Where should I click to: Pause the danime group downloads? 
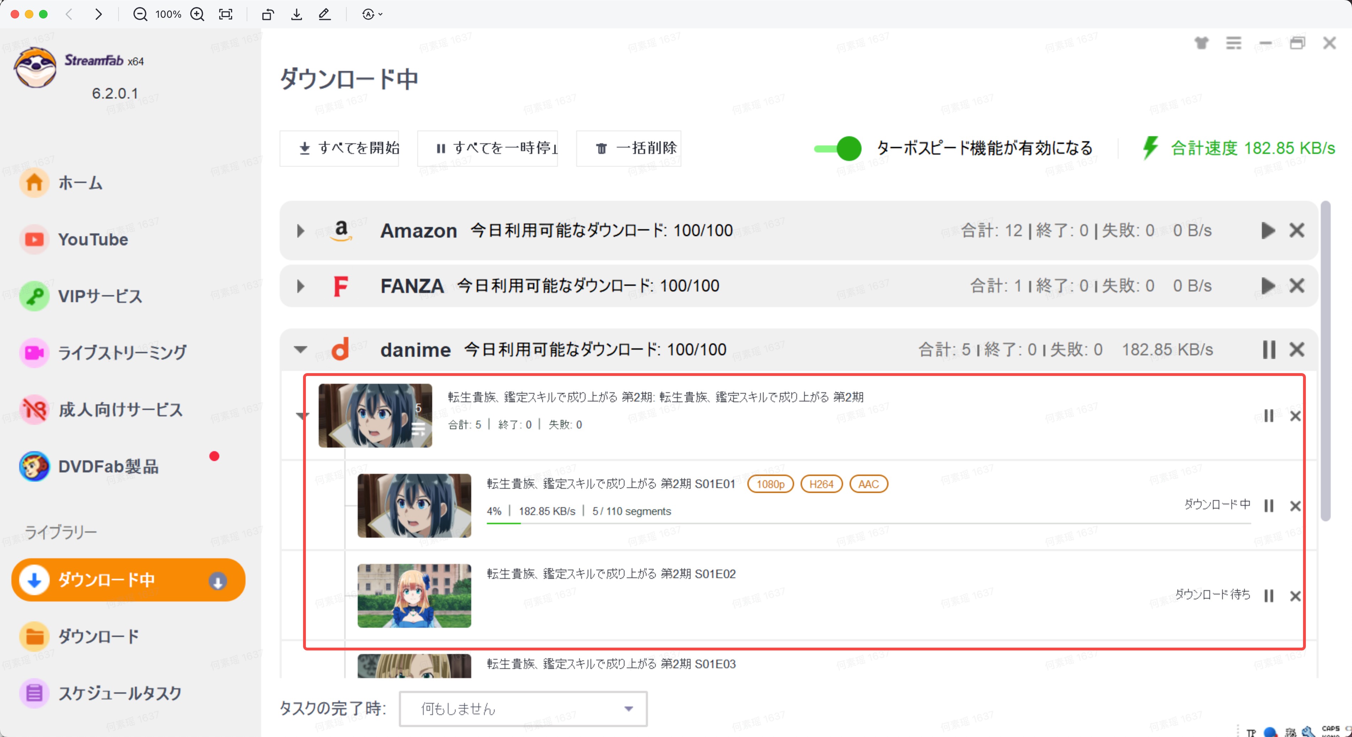click(1269, 349)
